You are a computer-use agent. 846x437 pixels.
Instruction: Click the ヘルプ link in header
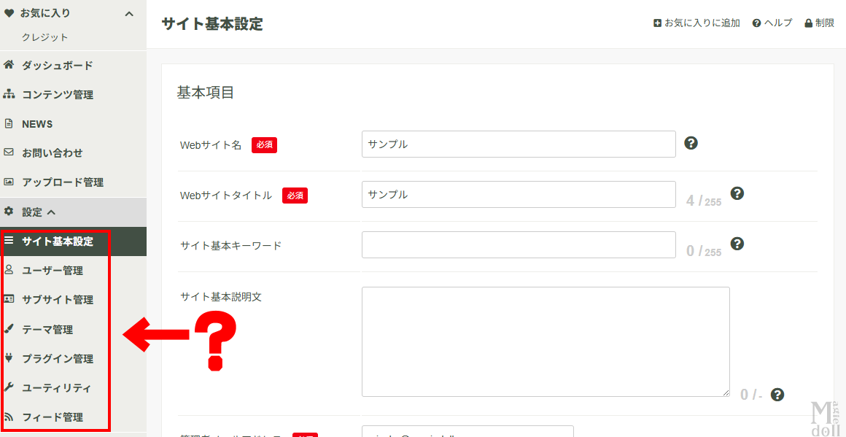pos(772,23)
